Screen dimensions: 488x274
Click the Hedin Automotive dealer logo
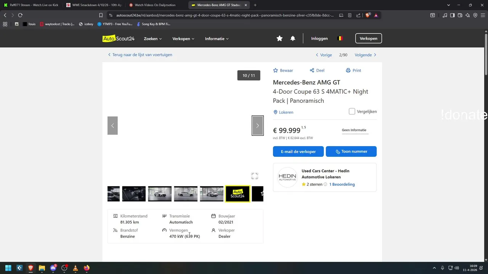[287, 177]
